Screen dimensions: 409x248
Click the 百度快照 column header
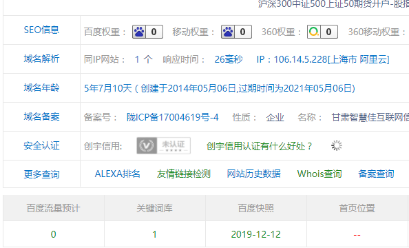point(256,208)
